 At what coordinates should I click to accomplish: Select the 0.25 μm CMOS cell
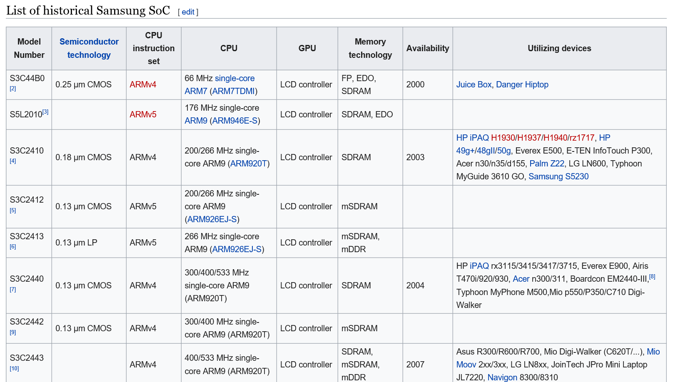click(x=89, y=84)
